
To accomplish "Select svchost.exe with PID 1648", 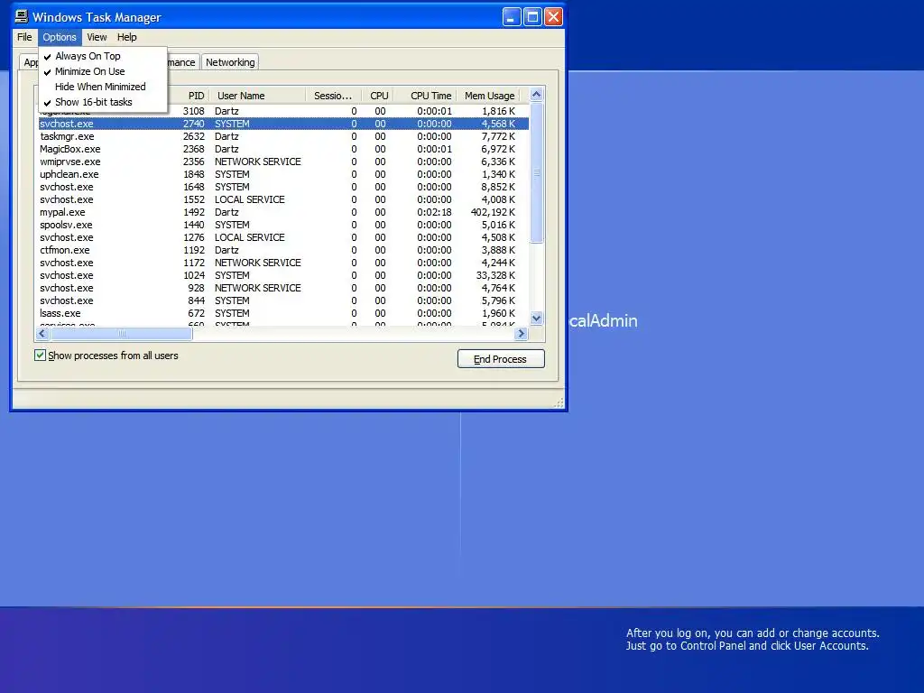I will click(x=282, y=187).
